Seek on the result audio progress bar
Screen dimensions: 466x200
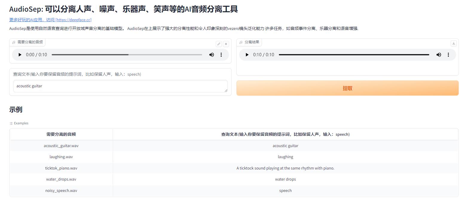(354, 55)
